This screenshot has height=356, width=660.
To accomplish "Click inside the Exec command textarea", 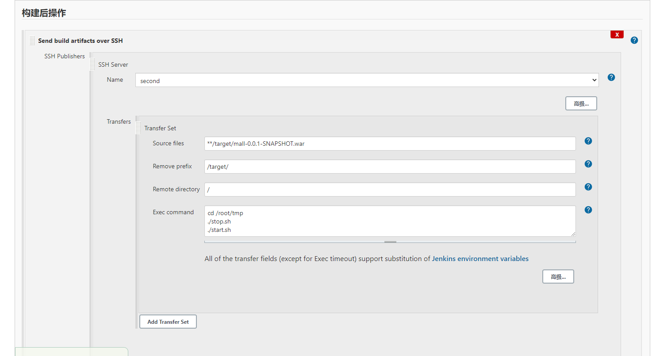I will (x=390, y=221).
